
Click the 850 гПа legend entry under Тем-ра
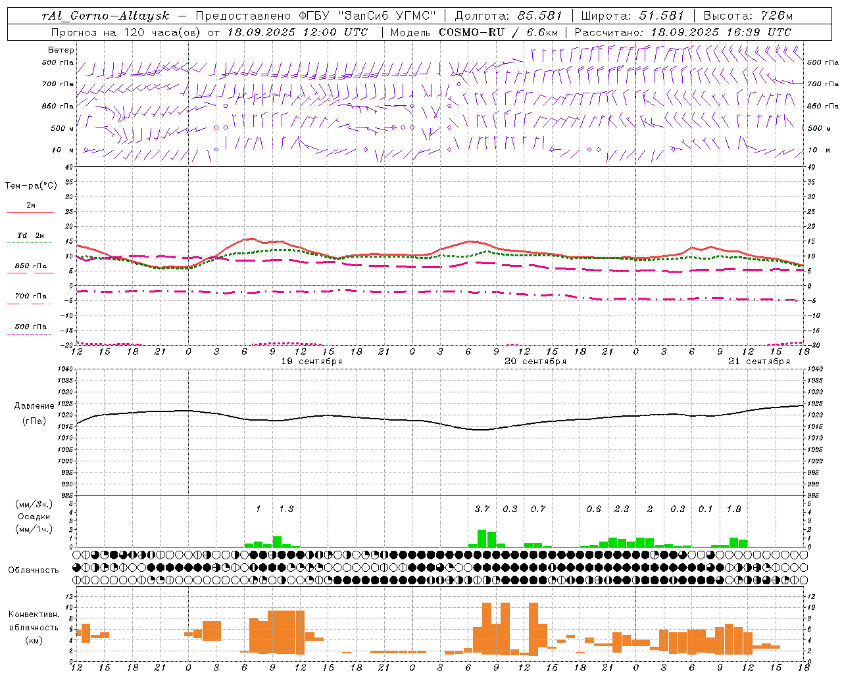click(31, 266)
